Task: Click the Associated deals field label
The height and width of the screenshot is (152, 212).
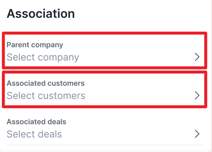Action: click(36, 122)
